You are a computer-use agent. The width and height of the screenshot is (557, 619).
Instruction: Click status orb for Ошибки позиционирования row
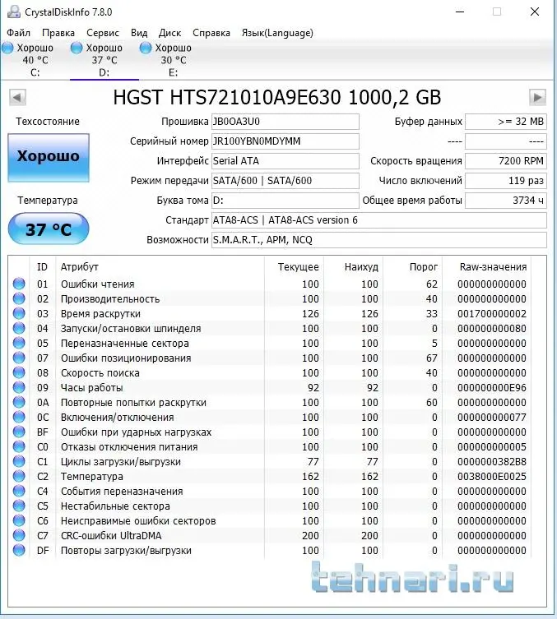point(19,358)
